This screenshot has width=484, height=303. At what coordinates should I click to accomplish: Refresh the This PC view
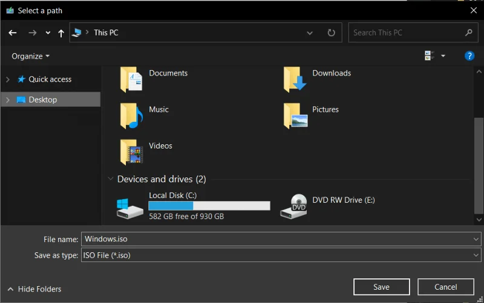(x=331, y=33)
